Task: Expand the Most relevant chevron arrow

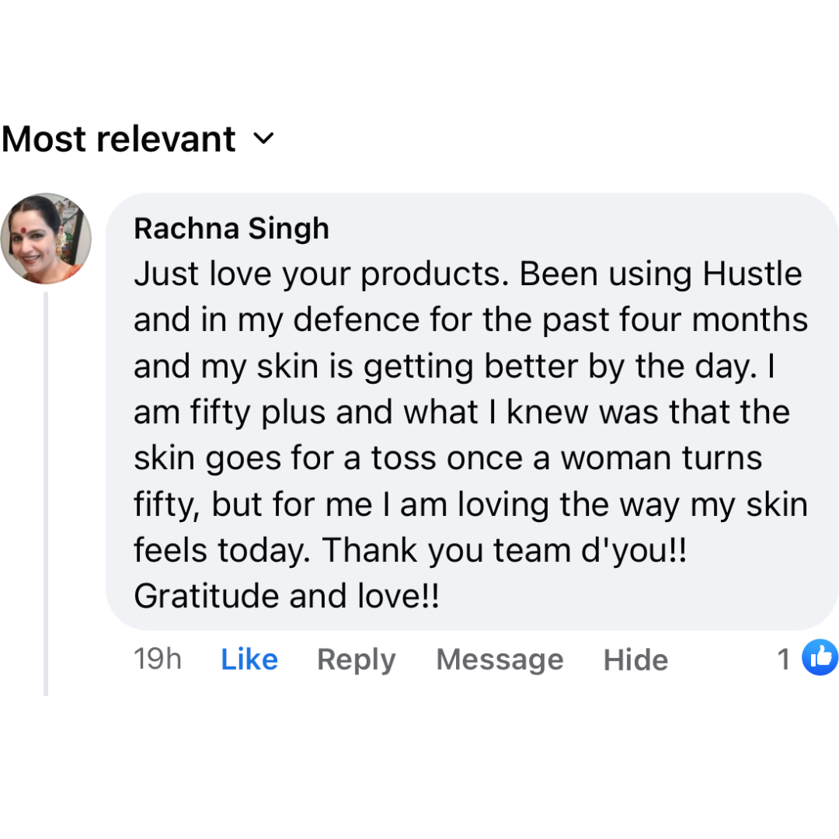Action: pos(264,139)
